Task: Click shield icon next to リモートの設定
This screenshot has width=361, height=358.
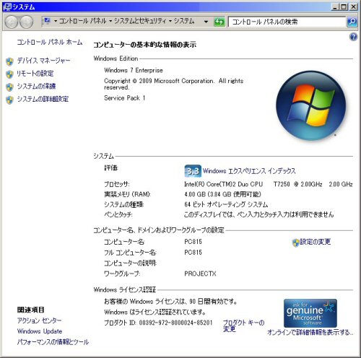Action: point(9,74)
